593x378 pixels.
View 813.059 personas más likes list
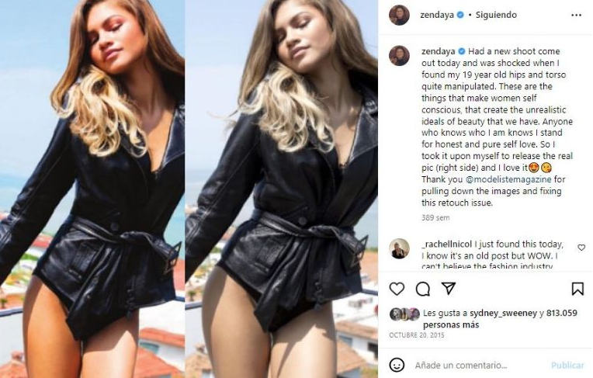501,318
